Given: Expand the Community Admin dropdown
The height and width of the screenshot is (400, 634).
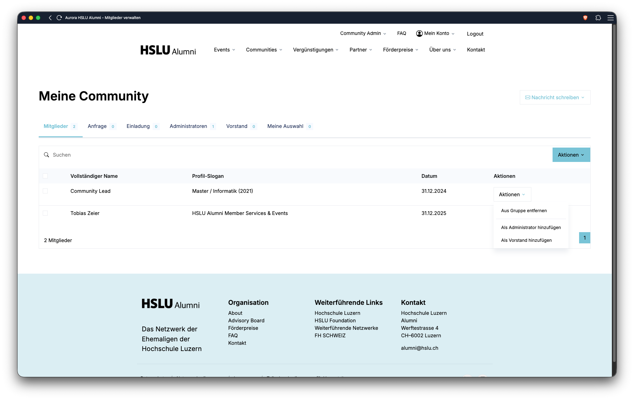Looking at the screenshot, I should [363, 33].
